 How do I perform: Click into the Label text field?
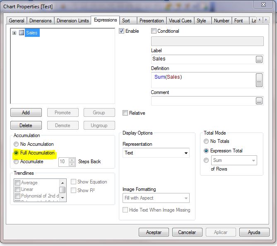pos(203,59)
